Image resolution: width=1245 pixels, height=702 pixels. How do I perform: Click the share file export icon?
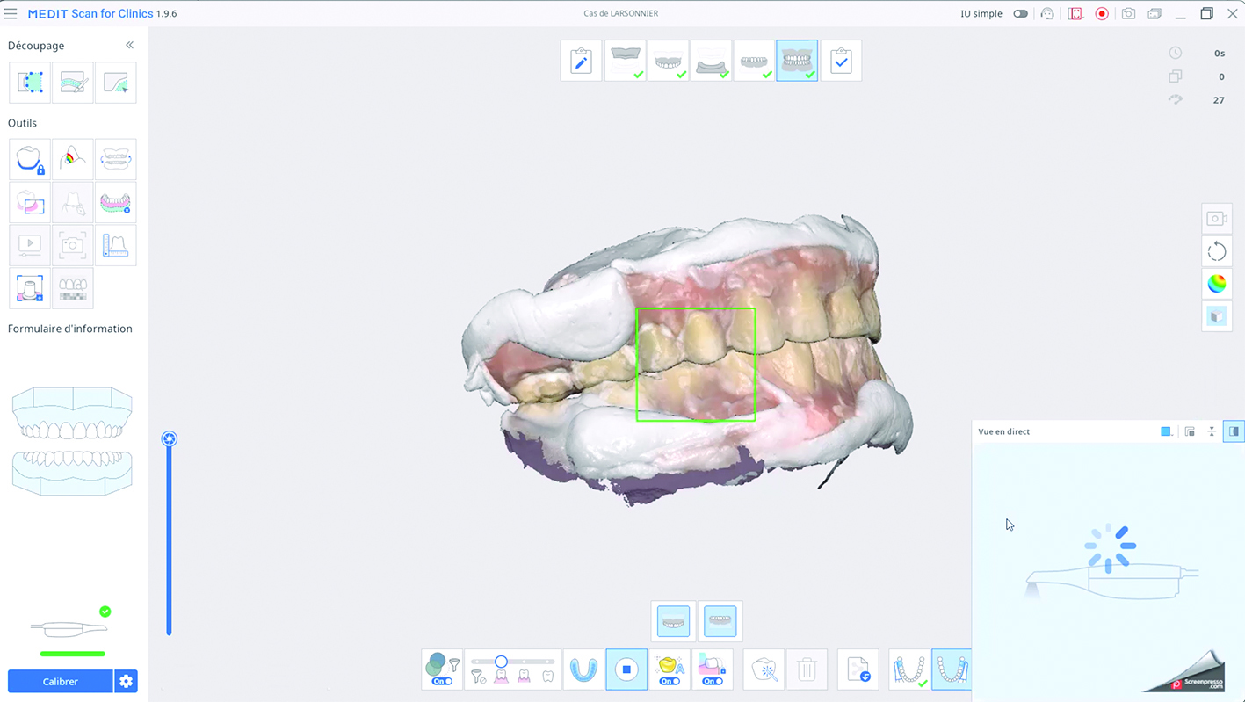click(858, 669)
